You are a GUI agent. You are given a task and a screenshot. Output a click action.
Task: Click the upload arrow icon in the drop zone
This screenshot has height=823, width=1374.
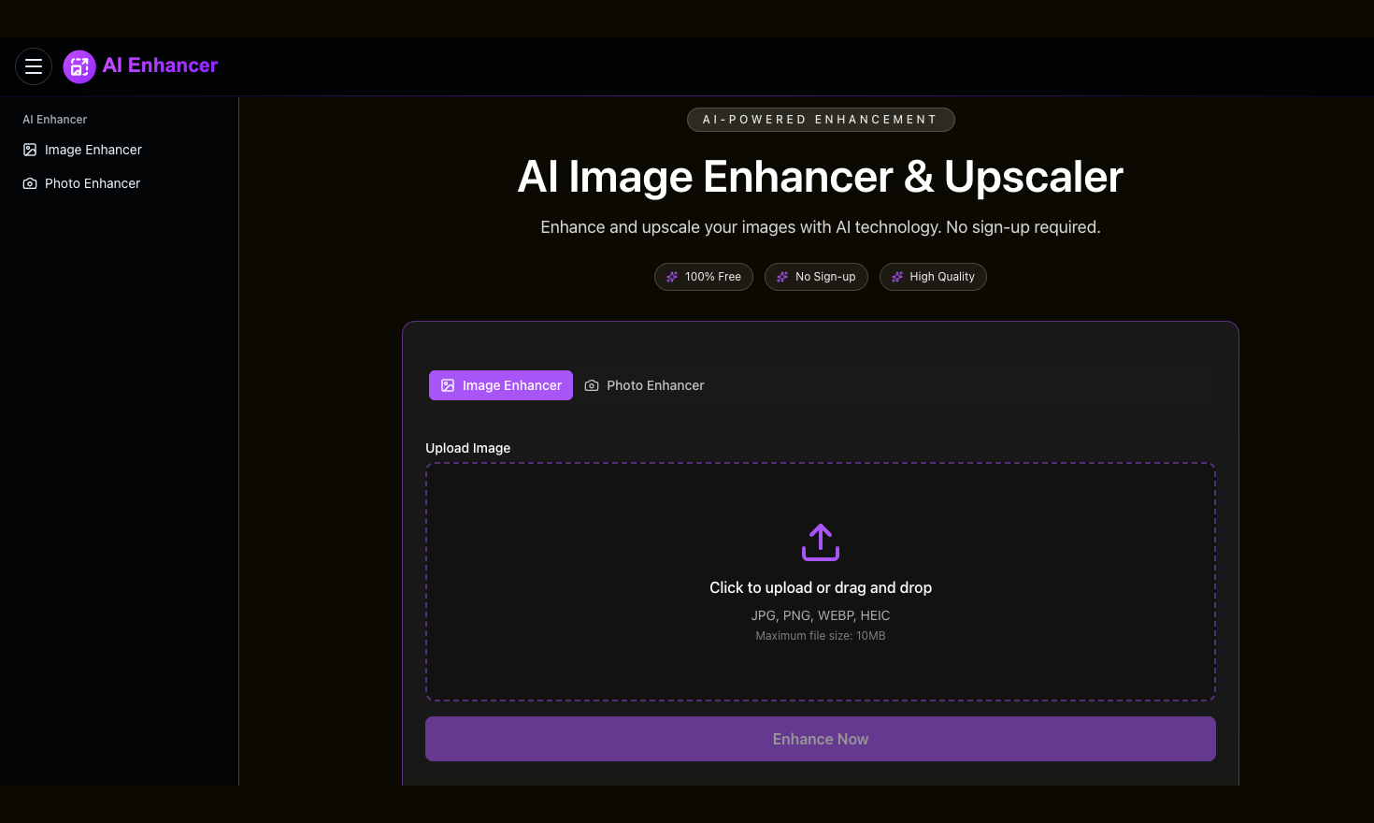pos(820,542)
